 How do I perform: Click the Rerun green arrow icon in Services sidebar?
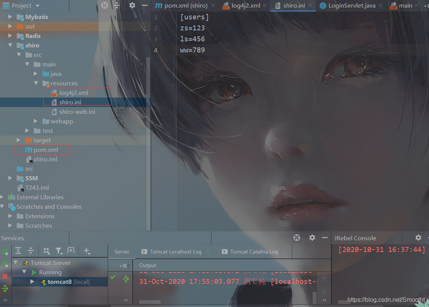[5, 252]
